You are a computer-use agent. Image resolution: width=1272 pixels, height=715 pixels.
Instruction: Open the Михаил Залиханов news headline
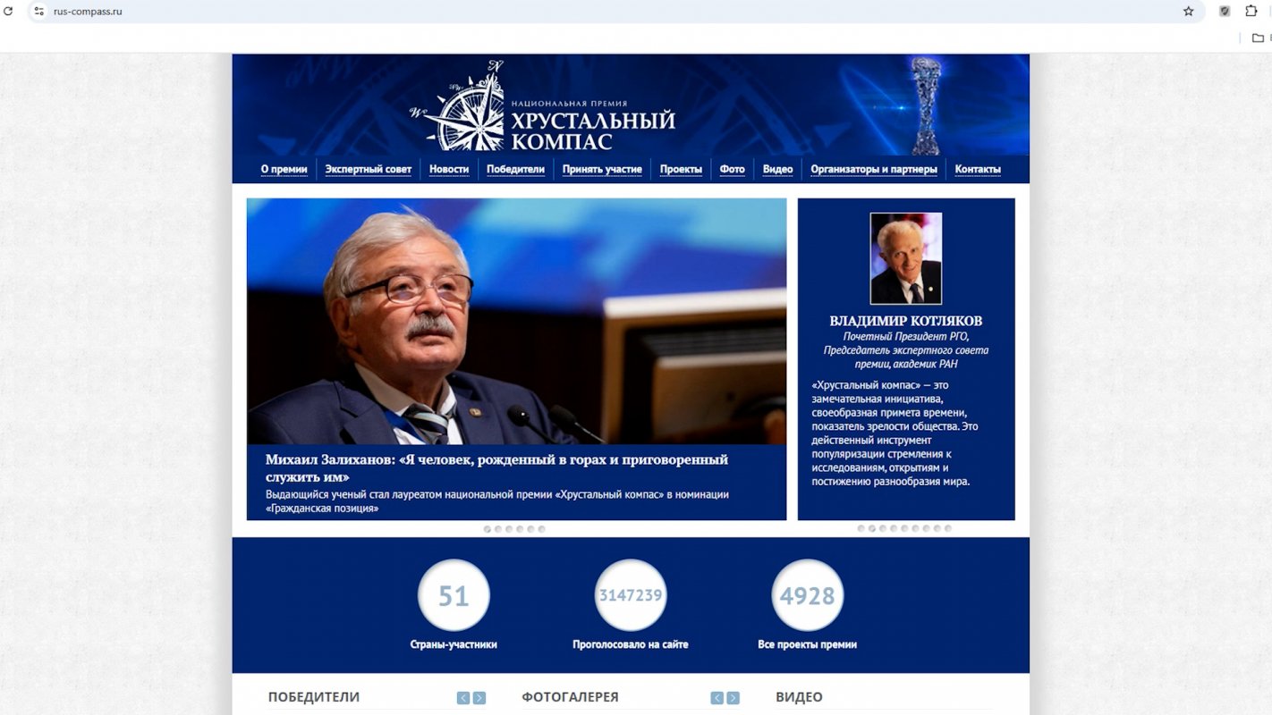[x=496, y=468]
